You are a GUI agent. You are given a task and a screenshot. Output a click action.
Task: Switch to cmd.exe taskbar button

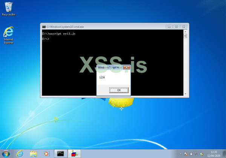[60, 153]
